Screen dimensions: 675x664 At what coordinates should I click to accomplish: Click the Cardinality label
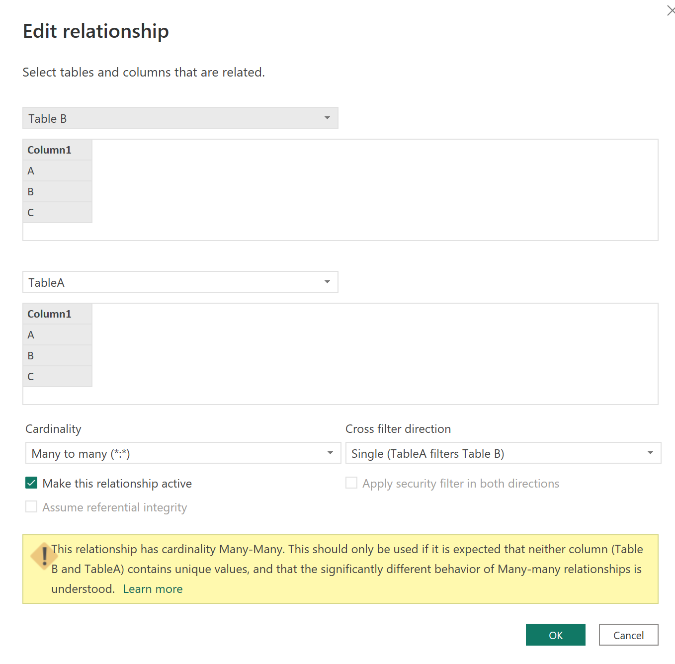pyautogui.click(x=53, y=429)
